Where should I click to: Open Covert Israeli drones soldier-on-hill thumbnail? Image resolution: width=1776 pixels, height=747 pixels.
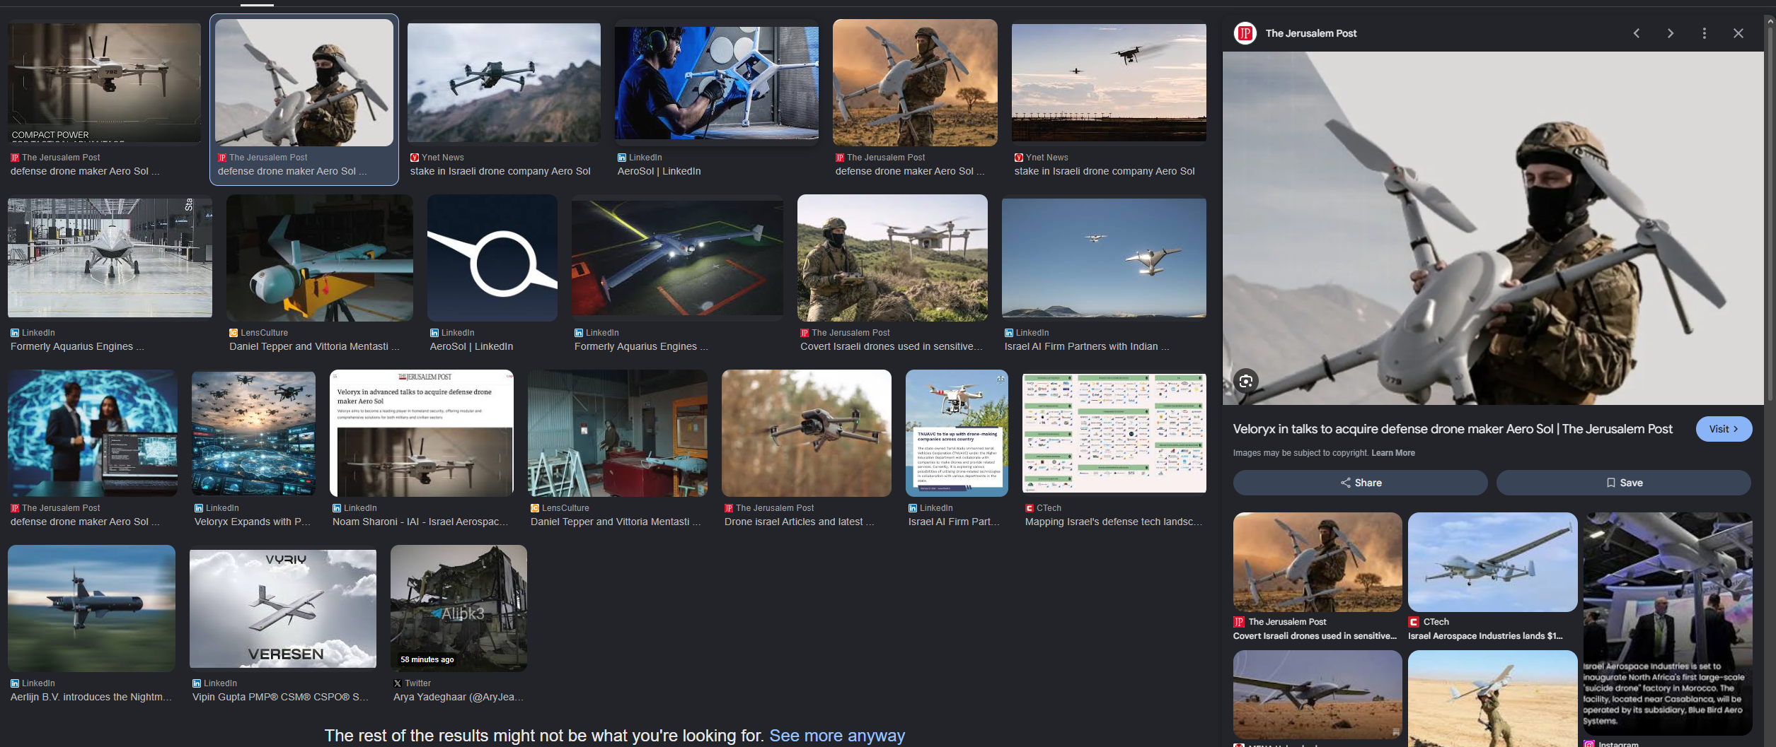[x=892, y=258]
